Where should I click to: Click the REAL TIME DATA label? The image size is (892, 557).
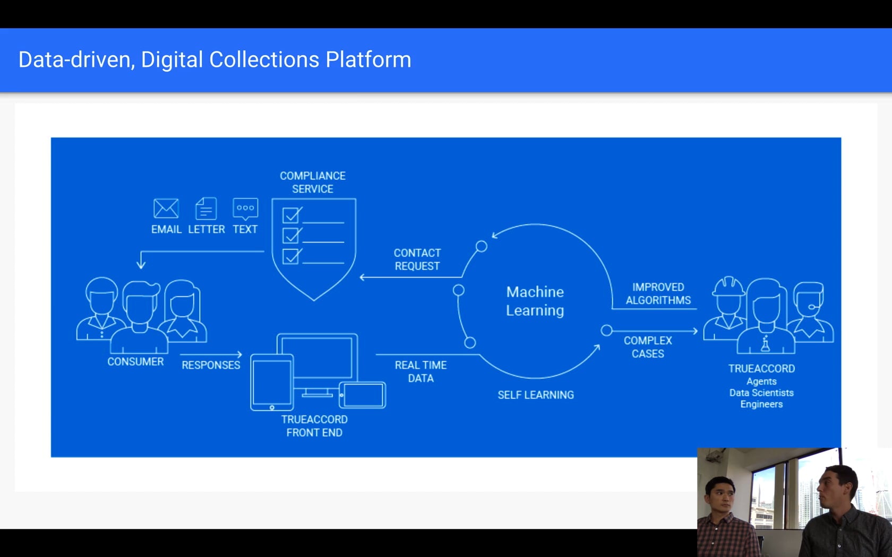click(421, 371)
